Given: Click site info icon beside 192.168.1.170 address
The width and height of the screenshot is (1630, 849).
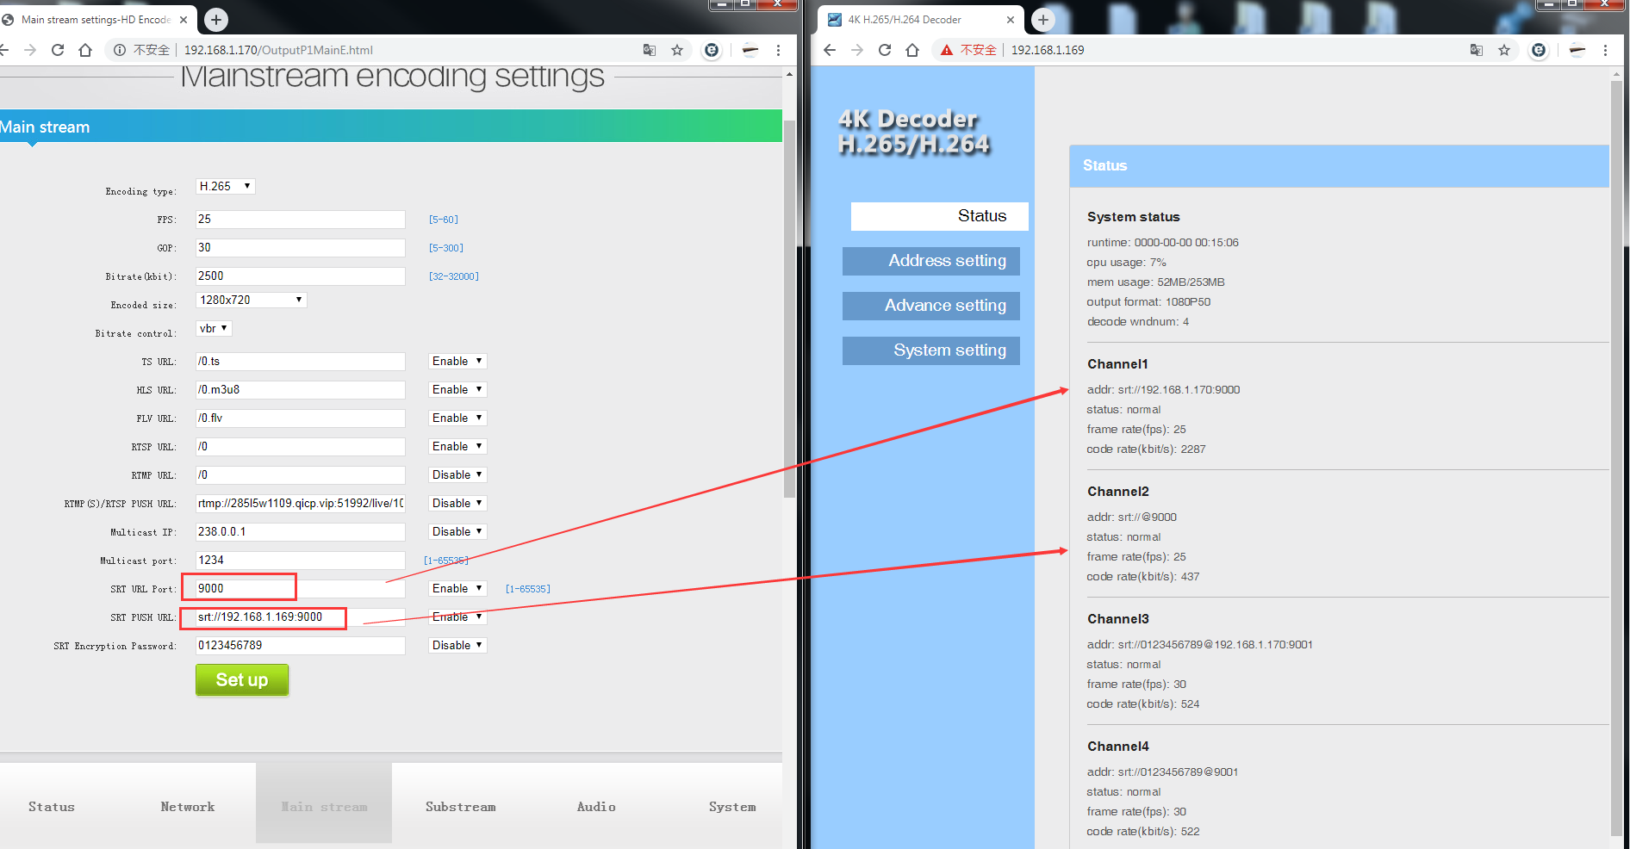Looking at the screenshot, I should pyautogui.click(x=120, y=50).
